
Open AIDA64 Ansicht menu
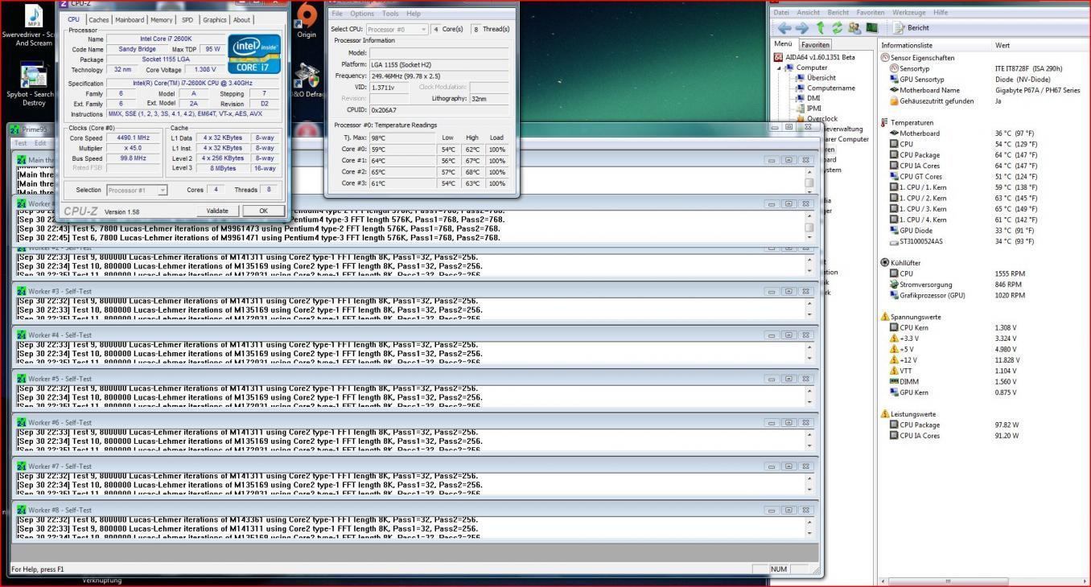[x=808, y=12]
